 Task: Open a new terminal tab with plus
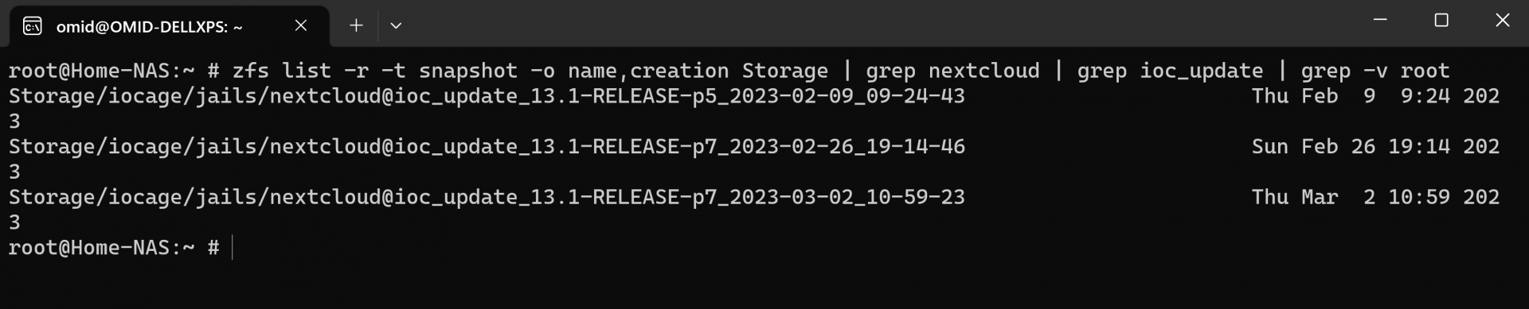click(356, 25)
